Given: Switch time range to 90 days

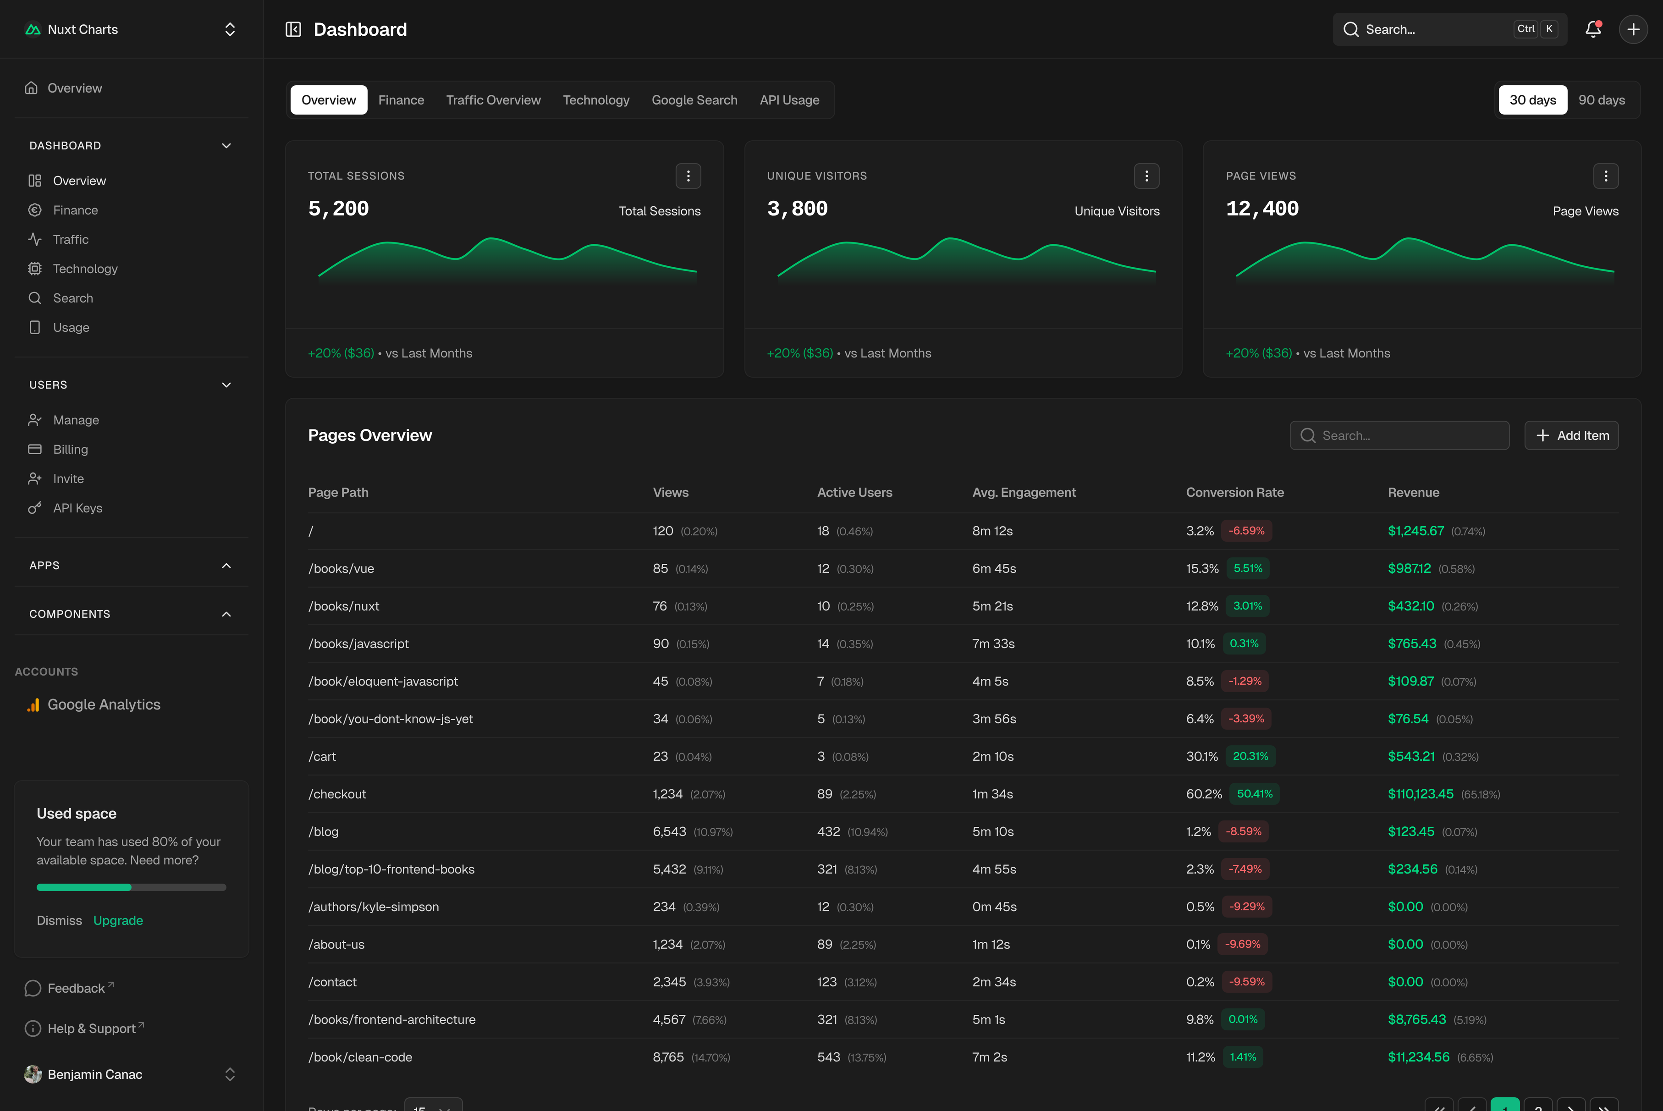Looking at the screenshot, I should 1602,100.
